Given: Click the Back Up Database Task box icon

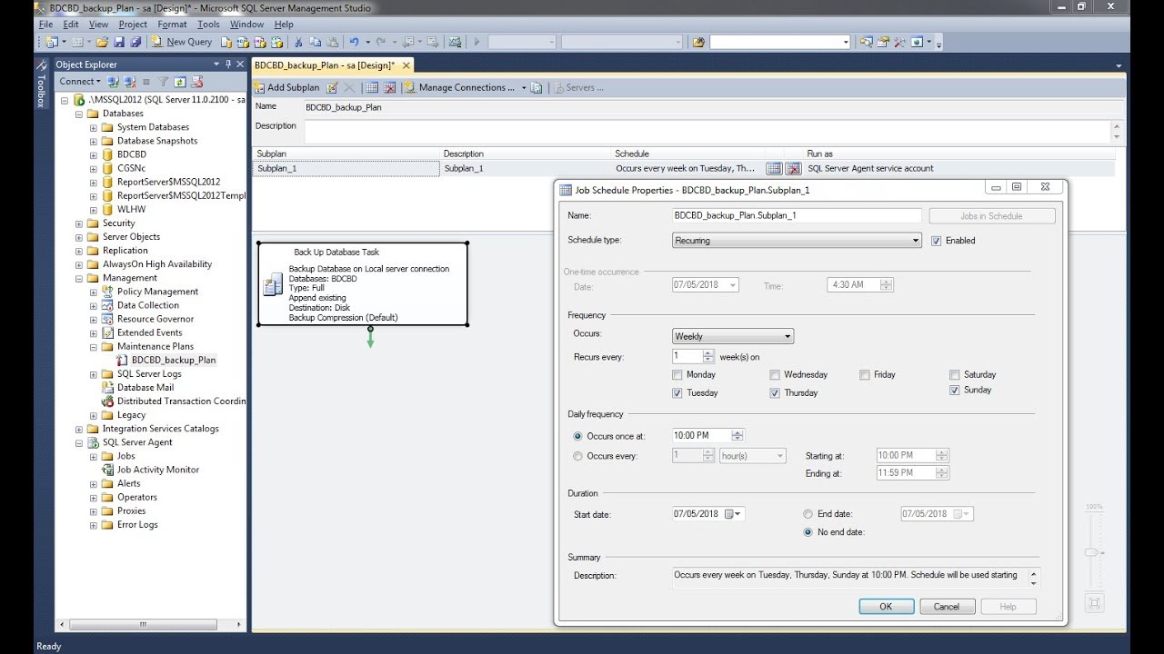Looking at the screenshot, I should (273, 284).
